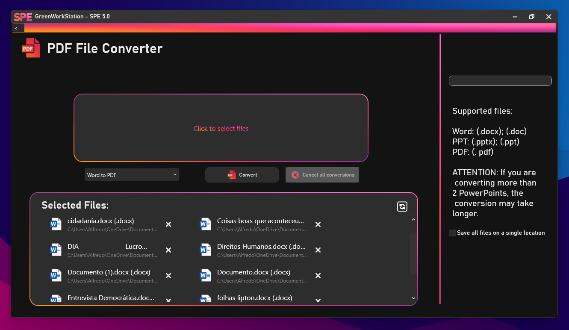Viewport: 569px width, 330px height.
Task: Remove Direitos Humanos.docx from the list
Action: pos(318,250)
